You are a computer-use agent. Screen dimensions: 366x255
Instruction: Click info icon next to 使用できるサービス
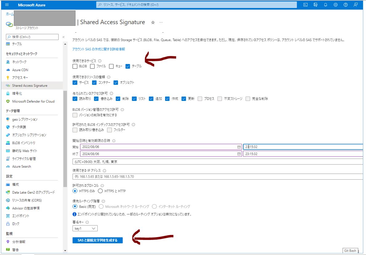[x=100, y=61]
